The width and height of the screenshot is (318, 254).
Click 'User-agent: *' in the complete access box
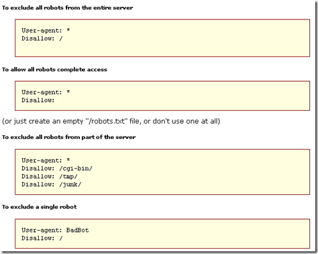46,92
